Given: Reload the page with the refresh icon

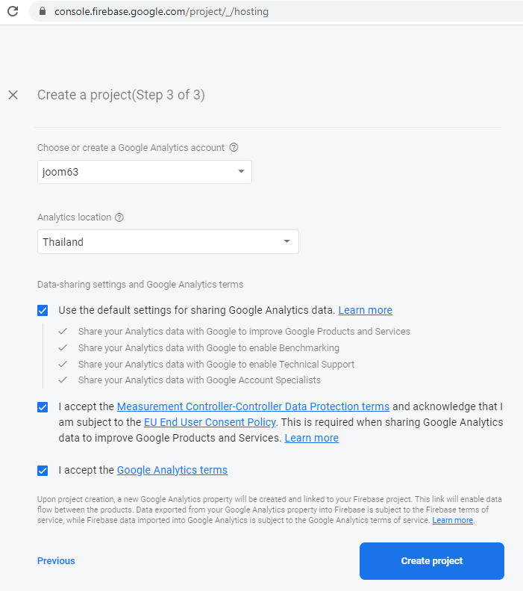Looking at the screenshot, I should coord(13,12).
